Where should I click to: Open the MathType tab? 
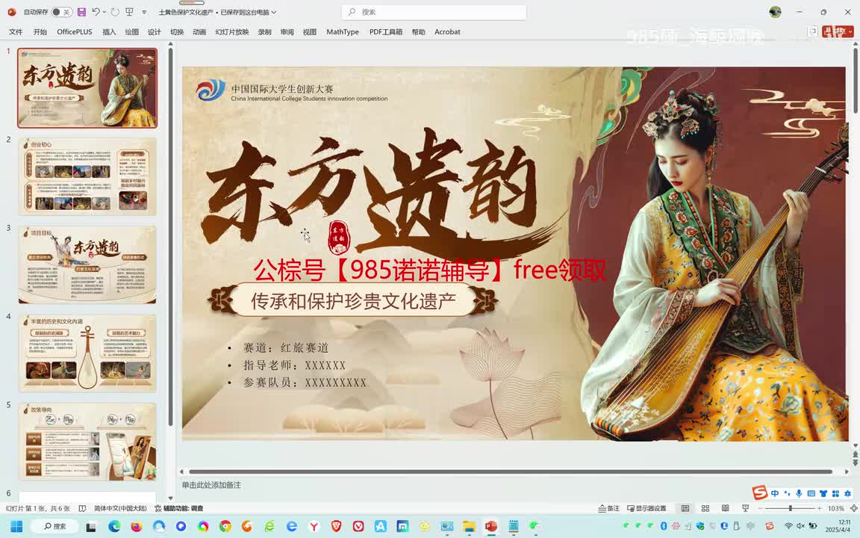click(x=342, y=32)
